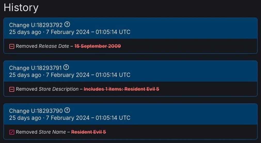Screen dimensions: 261x143
Task: Click the timestamp under Change U:18293790
Action: 70,118
